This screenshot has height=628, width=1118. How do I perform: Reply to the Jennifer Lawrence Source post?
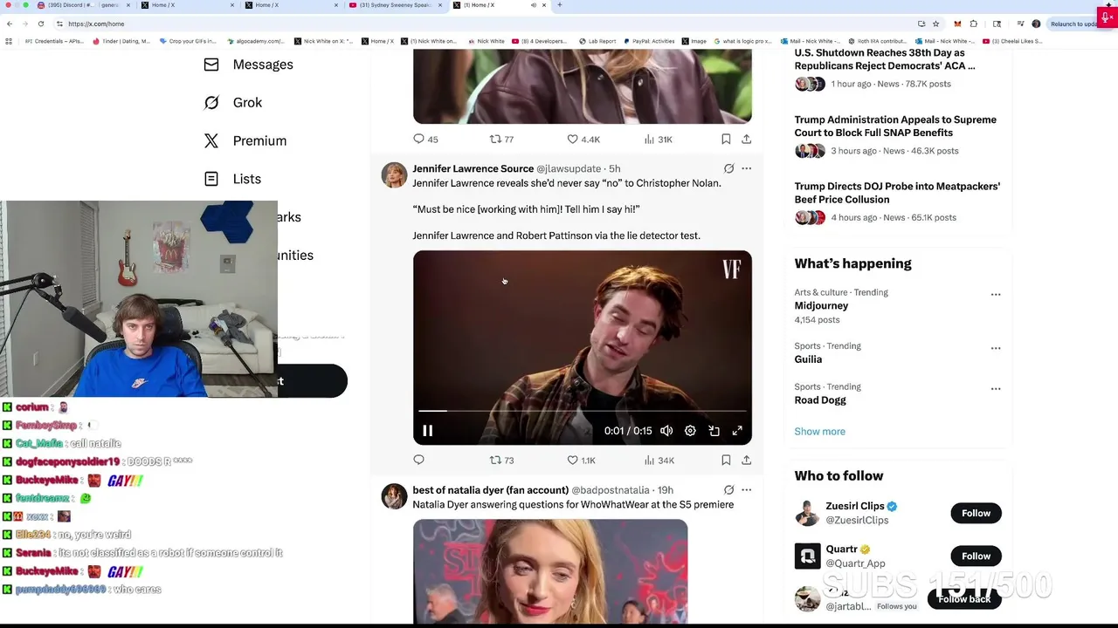coord(418,460)
